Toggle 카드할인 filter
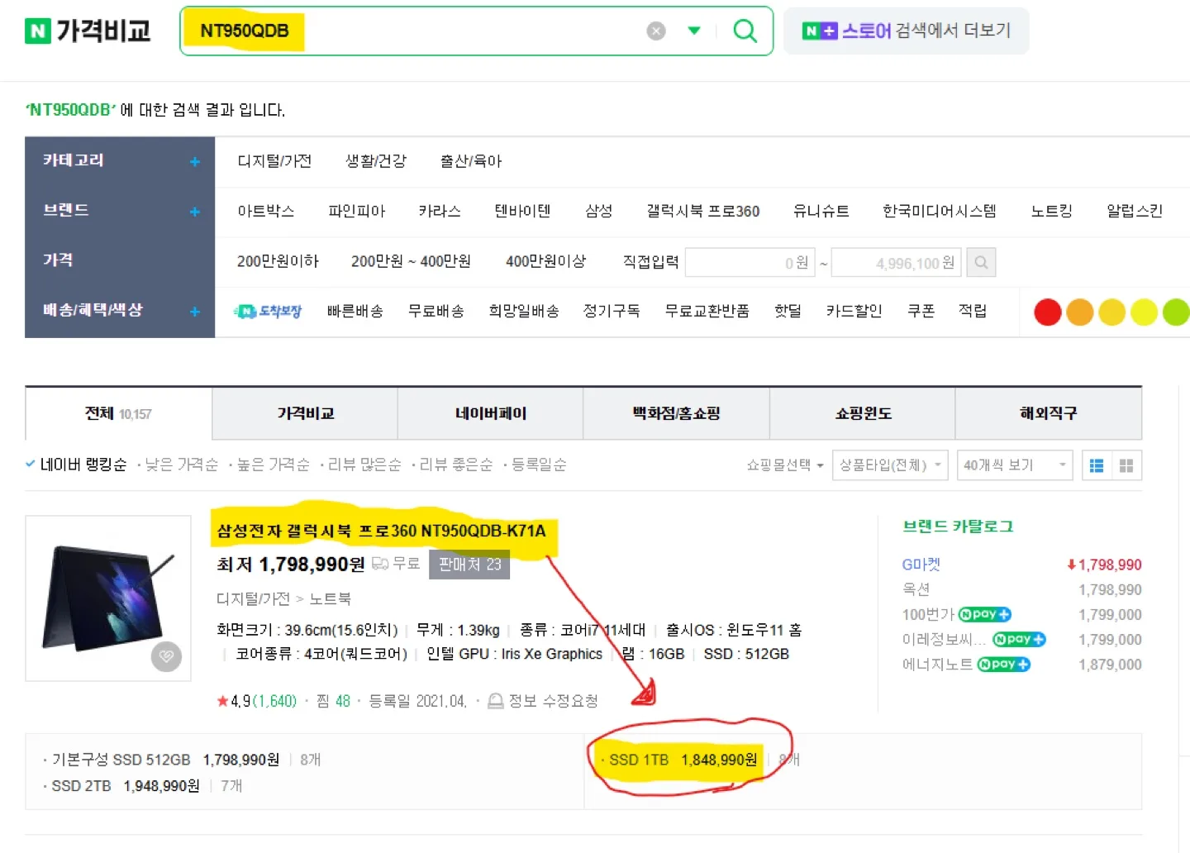The width and height of the screenshot is (1190, 853). point(854,312)
